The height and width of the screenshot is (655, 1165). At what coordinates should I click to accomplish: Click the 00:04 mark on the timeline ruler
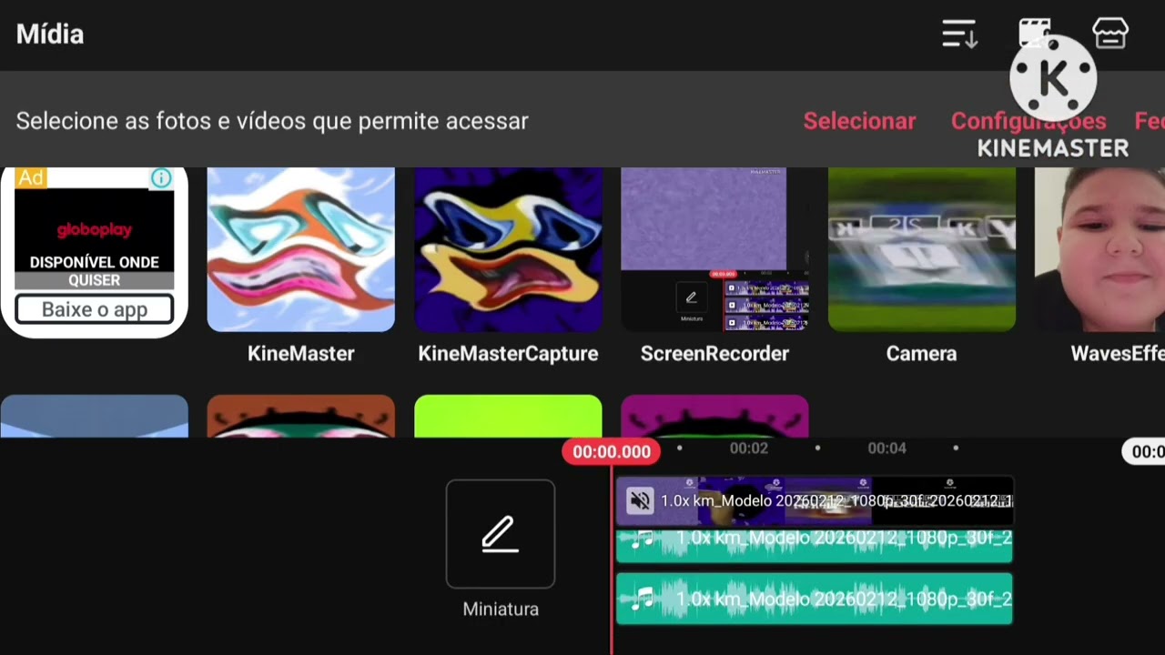tap(886, 448)
